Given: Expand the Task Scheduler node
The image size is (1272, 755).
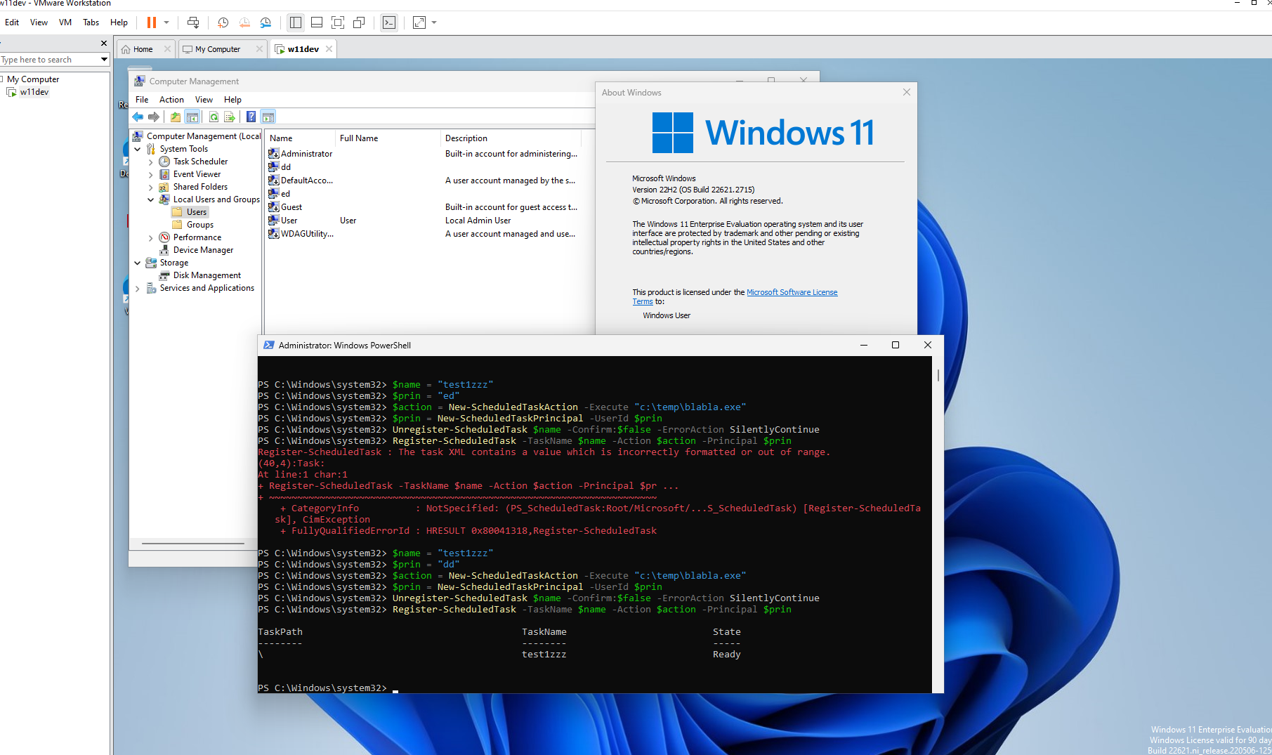Looking at the screenshot, I should (x=150, y=162).
